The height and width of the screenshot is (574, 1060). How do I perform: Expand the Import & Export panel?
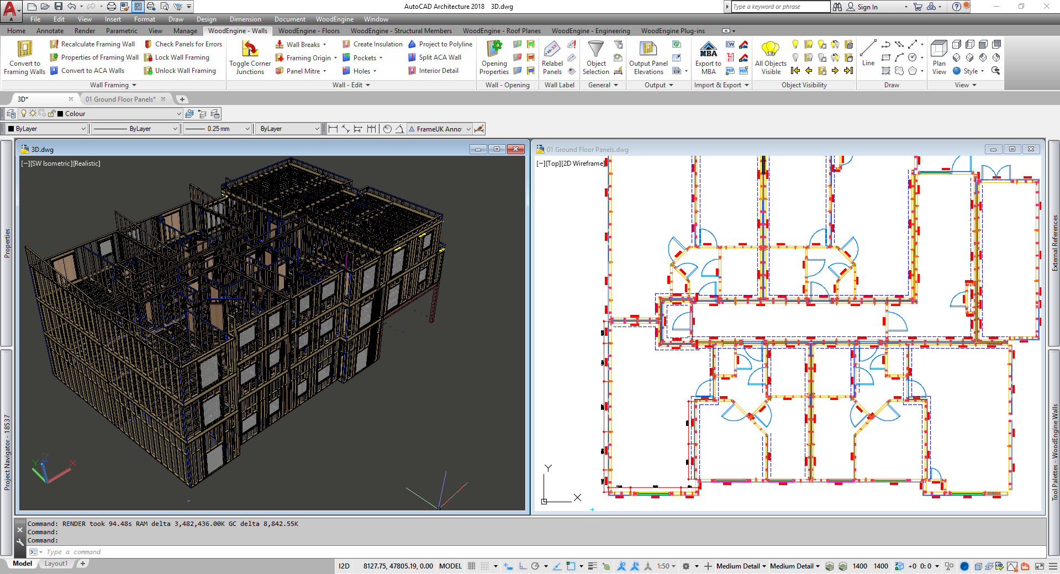(x=721, y=85)
